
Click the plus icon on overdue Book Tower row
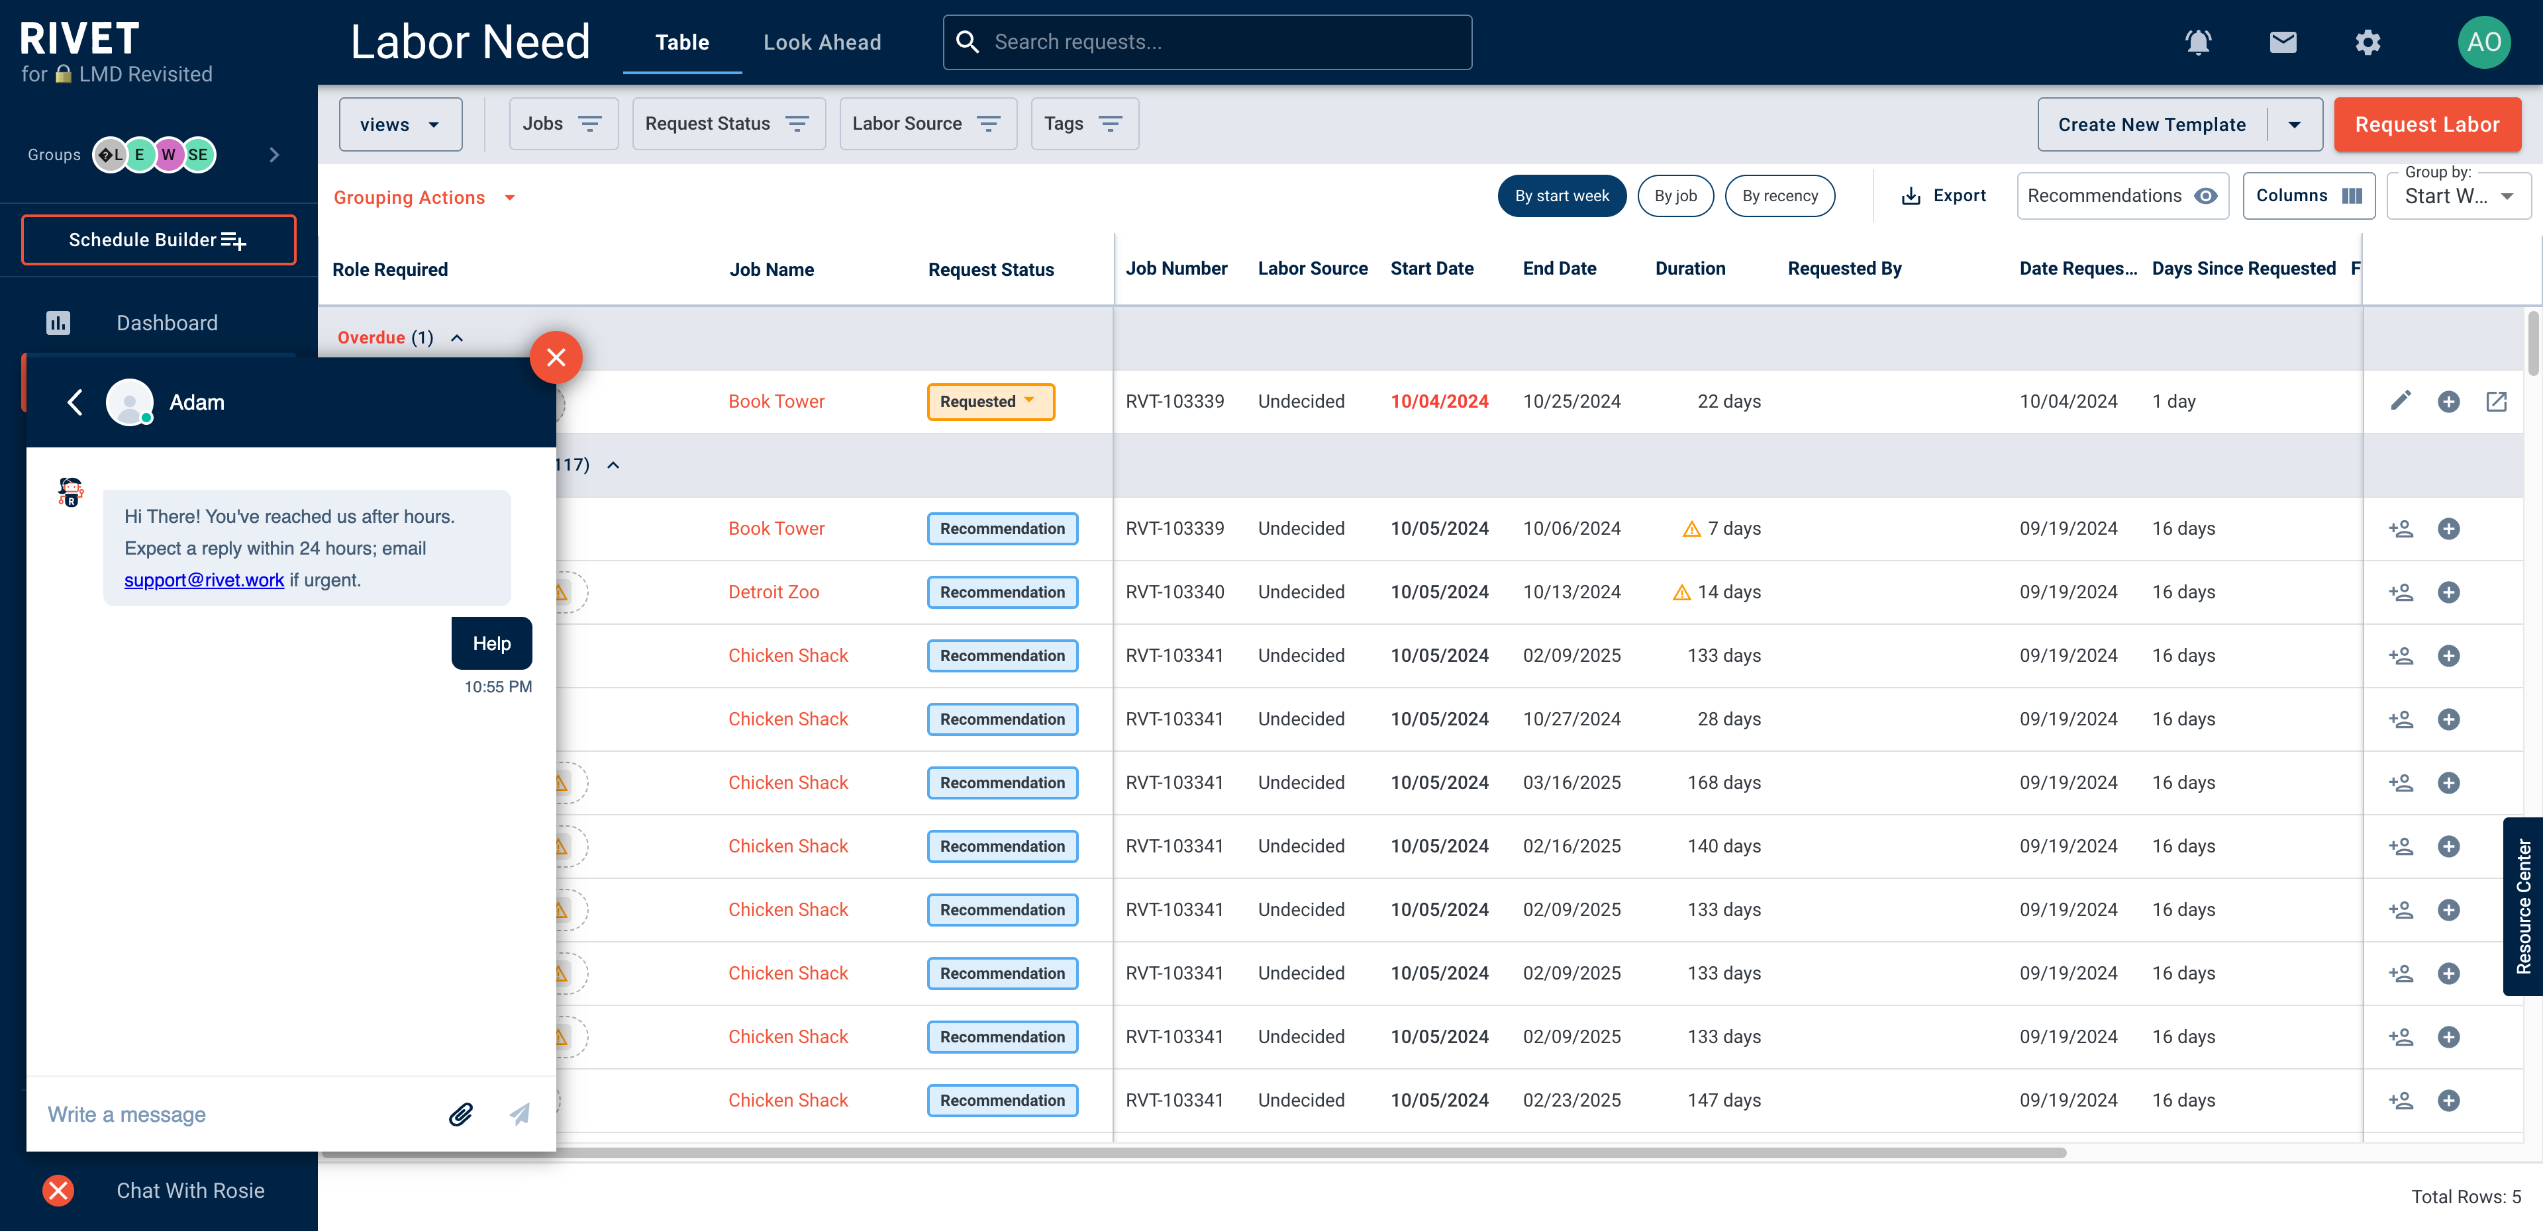coord(2448,402)
